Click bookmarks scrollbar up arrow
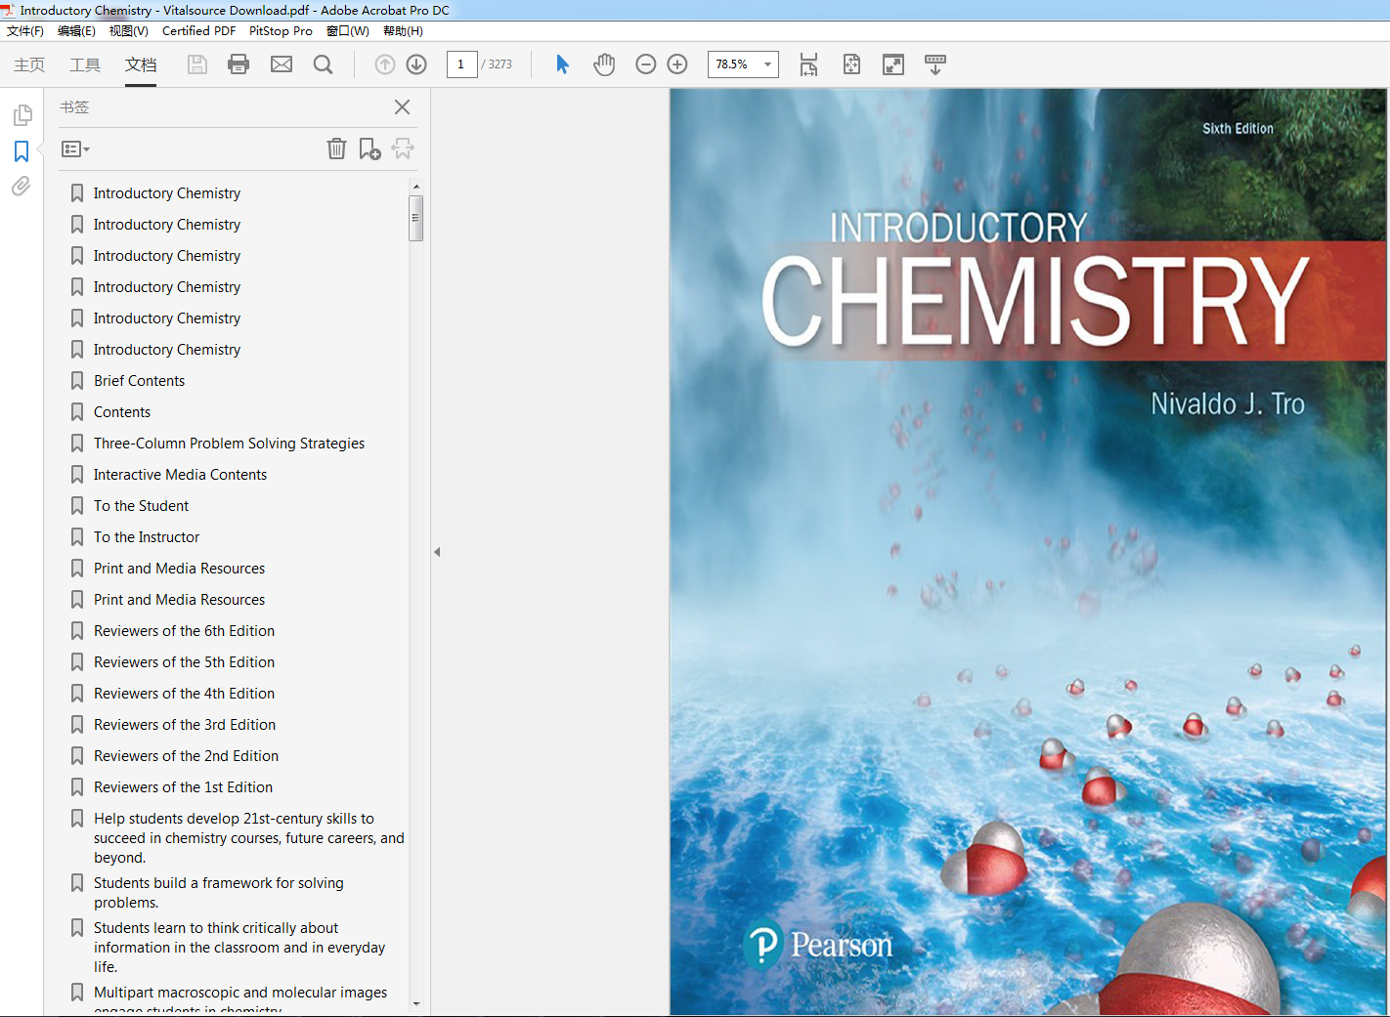Screen dimensions: 1390x1017 point(416,186)
